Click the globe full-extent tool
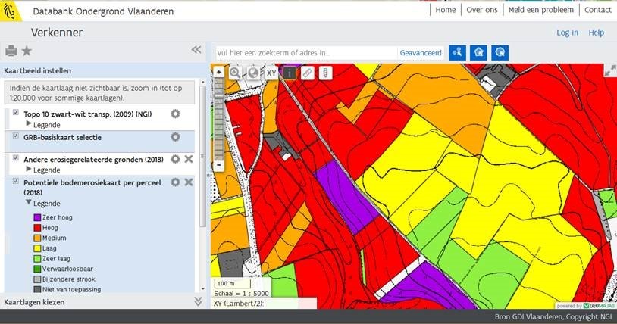Screen dimensions: 617x324 tap(253, 73)
